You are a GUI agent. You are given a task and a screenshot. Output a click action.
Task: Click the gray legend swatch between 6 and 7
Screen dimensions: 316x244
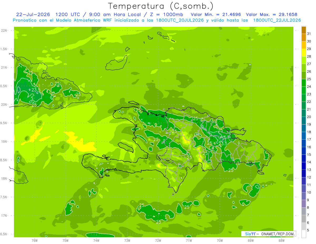[x=304, y=219]
